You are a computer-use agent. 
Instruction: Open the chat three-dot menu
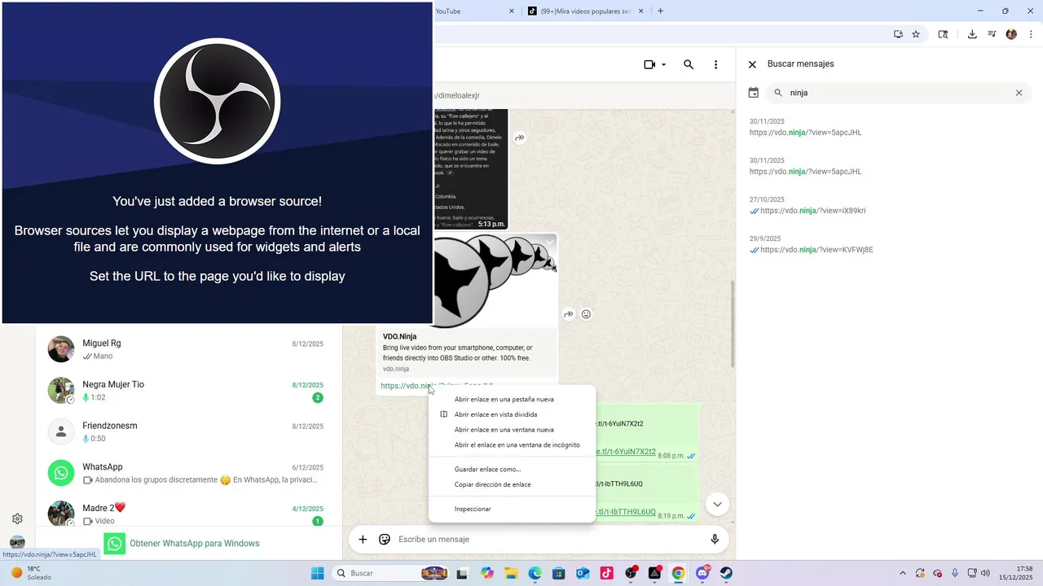click(x=716, y=64)
